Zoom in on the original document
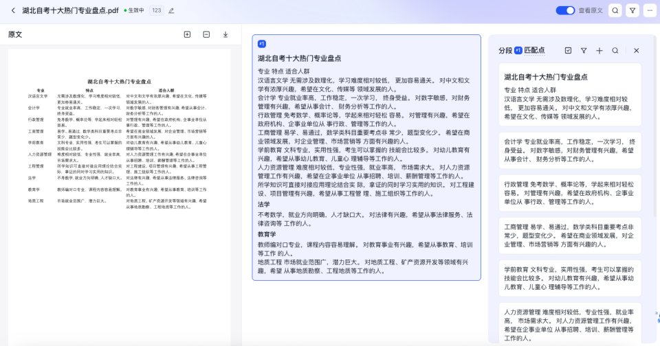The image size is (660, 346). (x=187, y=34)
